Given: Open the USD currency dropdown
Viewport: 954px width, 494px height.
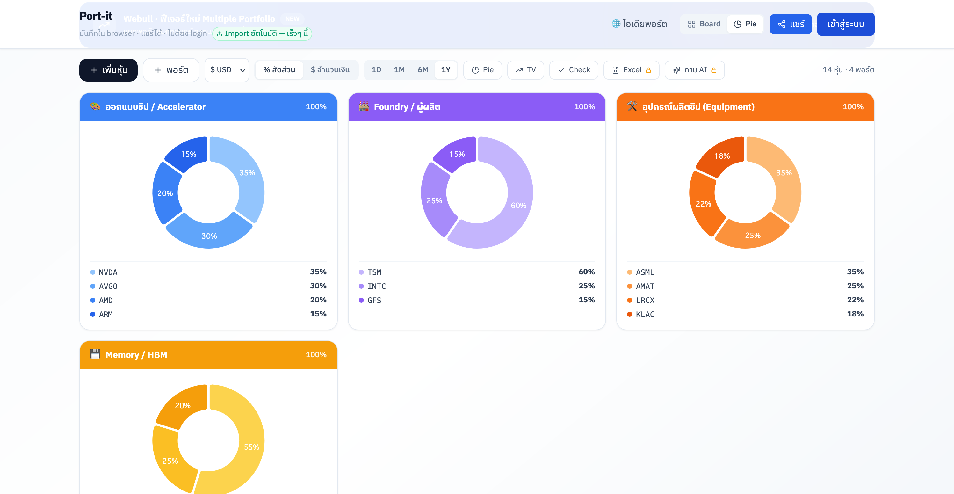Looking at the screenshot, I should (x=227, y=70).
